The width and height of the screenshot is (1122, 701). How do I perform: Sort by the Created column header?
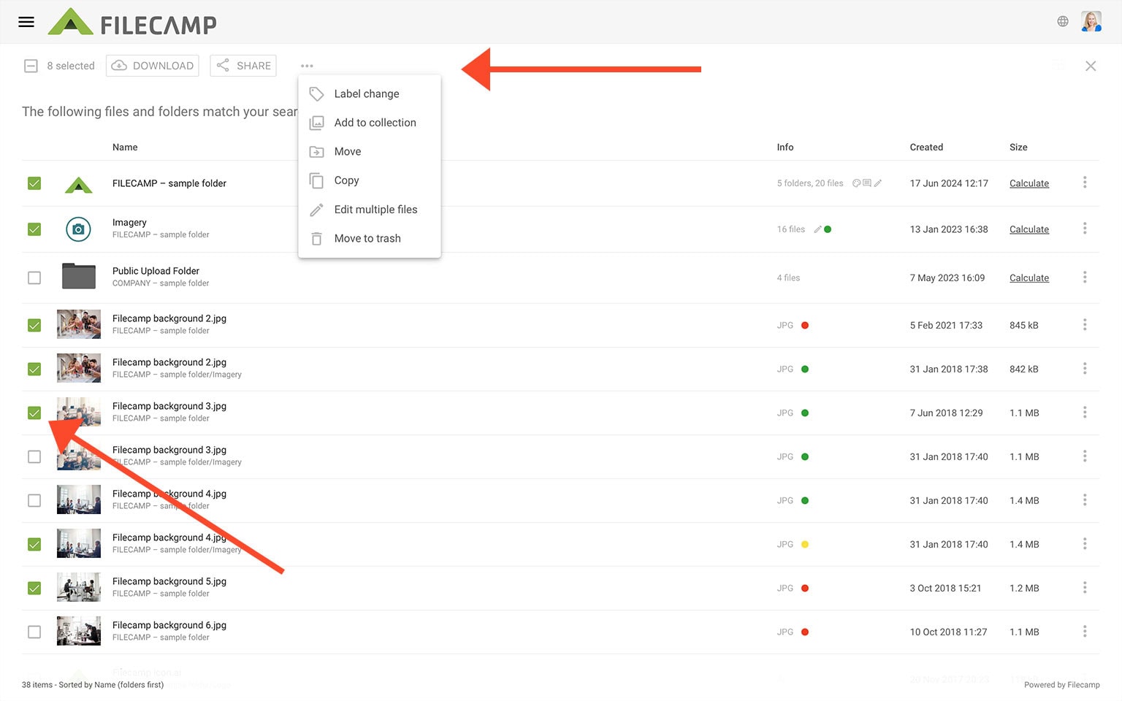coord(926,147)
